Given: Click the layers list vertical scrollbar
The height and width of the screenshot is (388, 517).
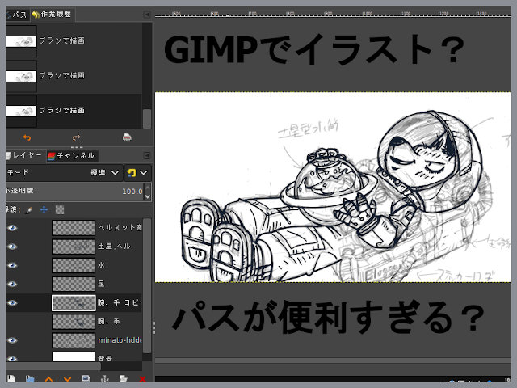Looking at the screenshot, I should [147, 286].
